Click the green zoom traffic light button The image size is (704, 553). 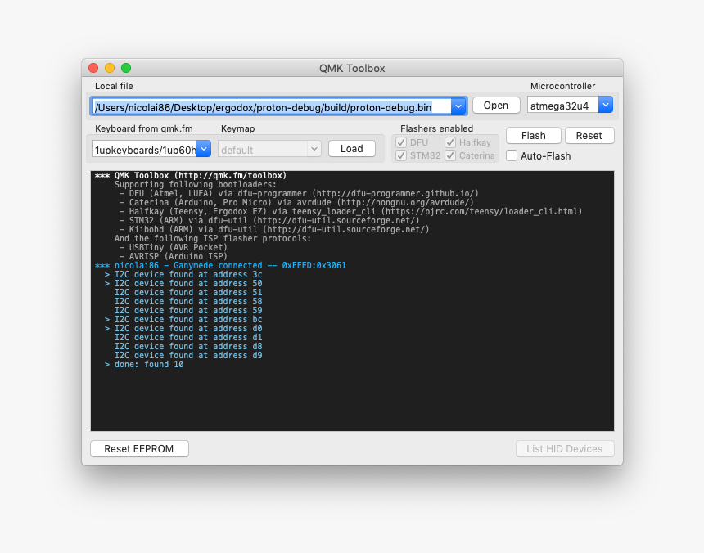[124, 69]
